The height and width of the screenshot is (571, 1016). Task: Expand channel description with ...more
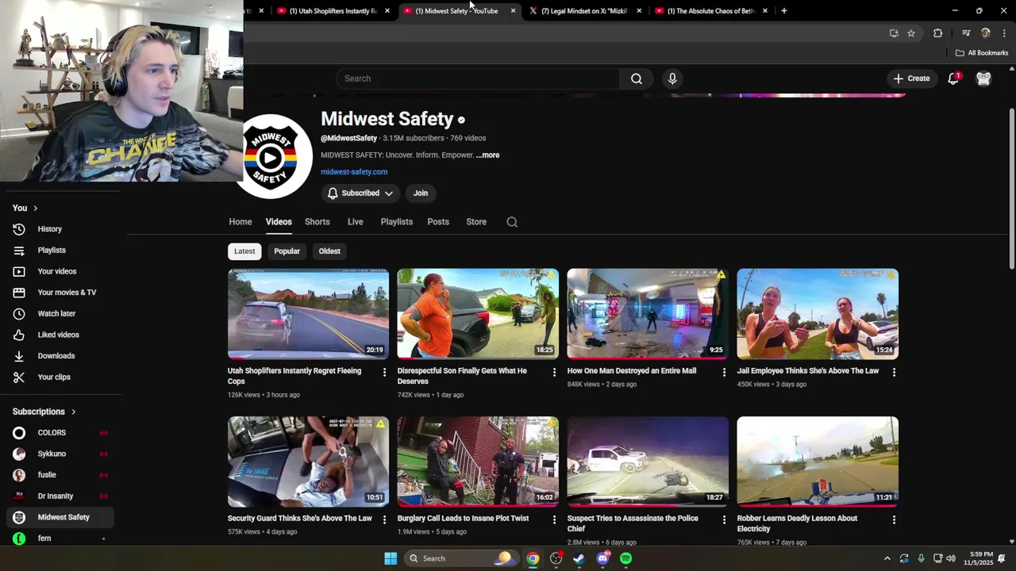pos(487,155)
